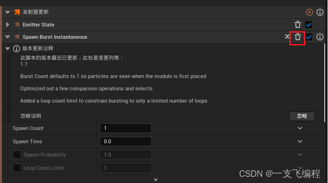Open info icon for 发射器更新 section
328x183 pixels.
(x=320, y=12)
